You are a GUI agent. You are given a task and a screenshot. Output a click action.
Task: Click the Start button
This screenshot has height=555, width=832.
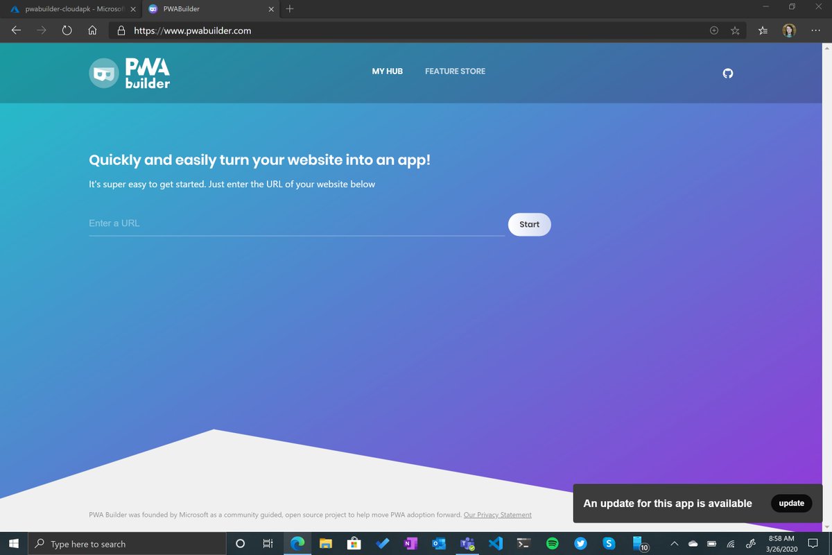[530, 224]
